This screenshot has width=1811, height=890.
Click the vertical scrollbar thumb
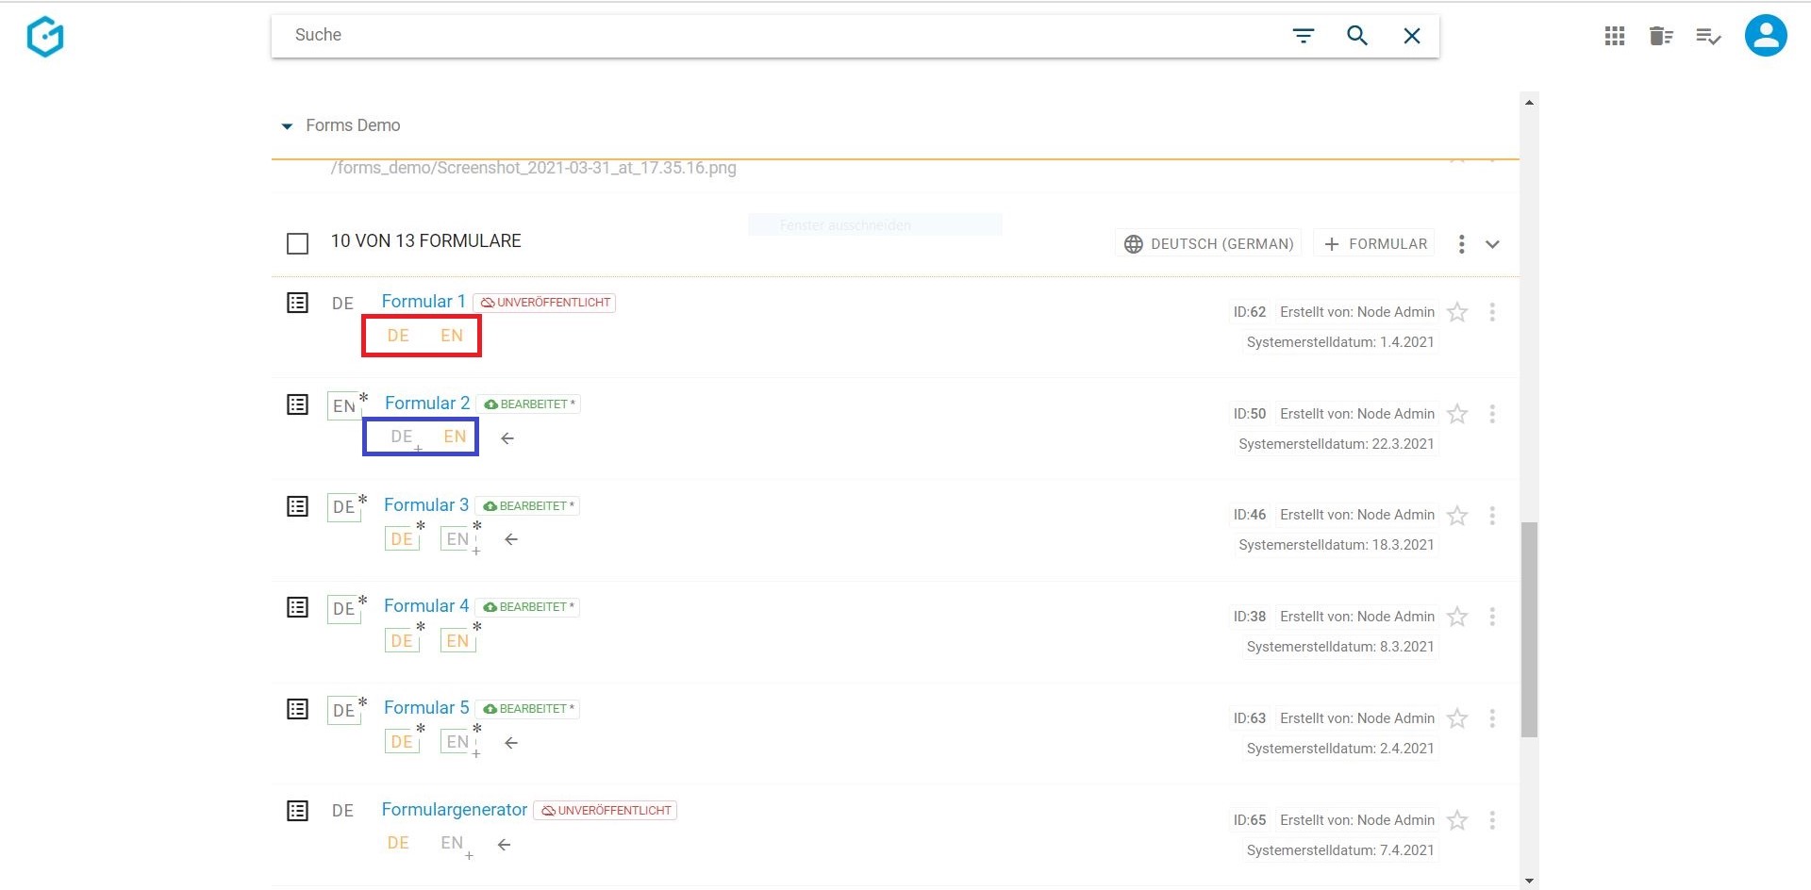[x=1529, y=630]
